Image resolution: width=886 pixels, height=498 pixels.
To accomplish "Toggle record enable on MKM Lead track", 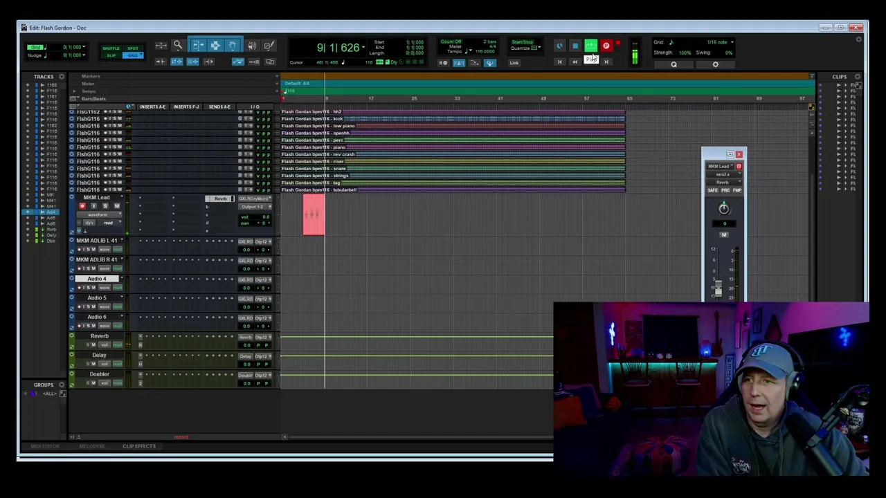I will pos(82,205).
